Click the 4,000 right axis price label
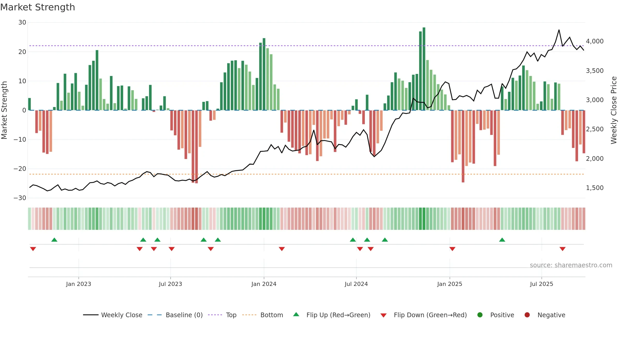Viewport: 621px width, 349px height. pos(595,41)
